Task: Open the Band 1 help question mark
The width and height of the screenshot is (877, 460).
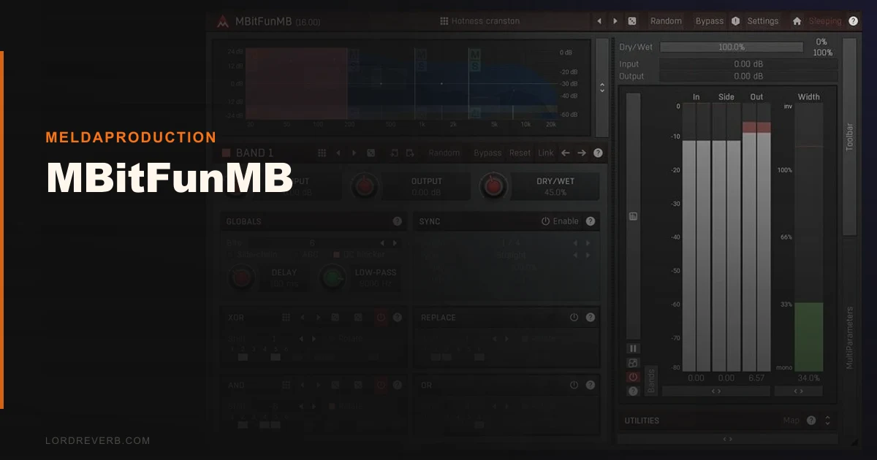Action: click(598, 153)
